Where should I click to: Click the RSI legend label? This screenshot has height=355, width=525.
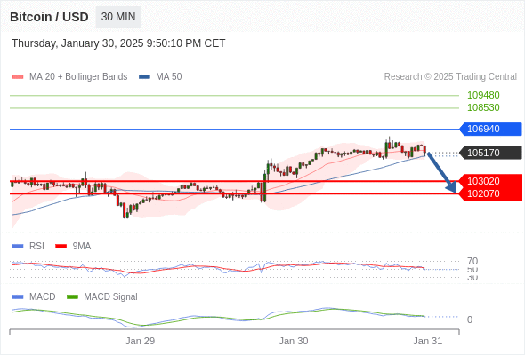tap(36, 247)
